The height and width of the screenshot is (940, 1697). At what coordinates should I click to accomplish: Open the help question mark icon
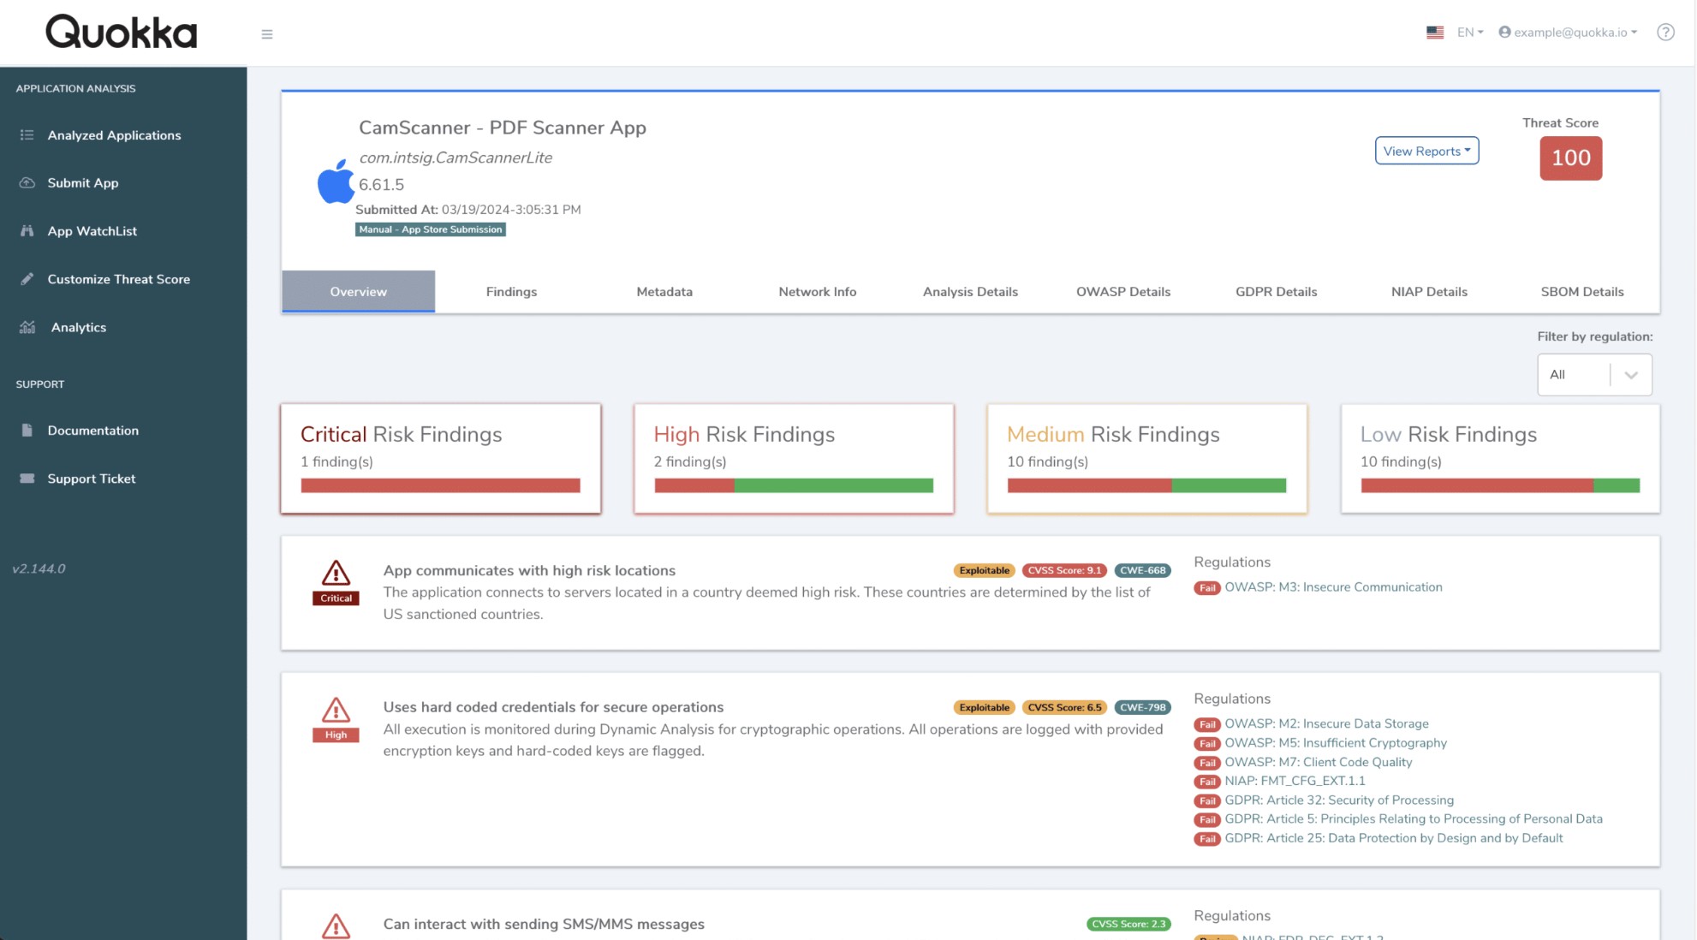[1665, 33]
